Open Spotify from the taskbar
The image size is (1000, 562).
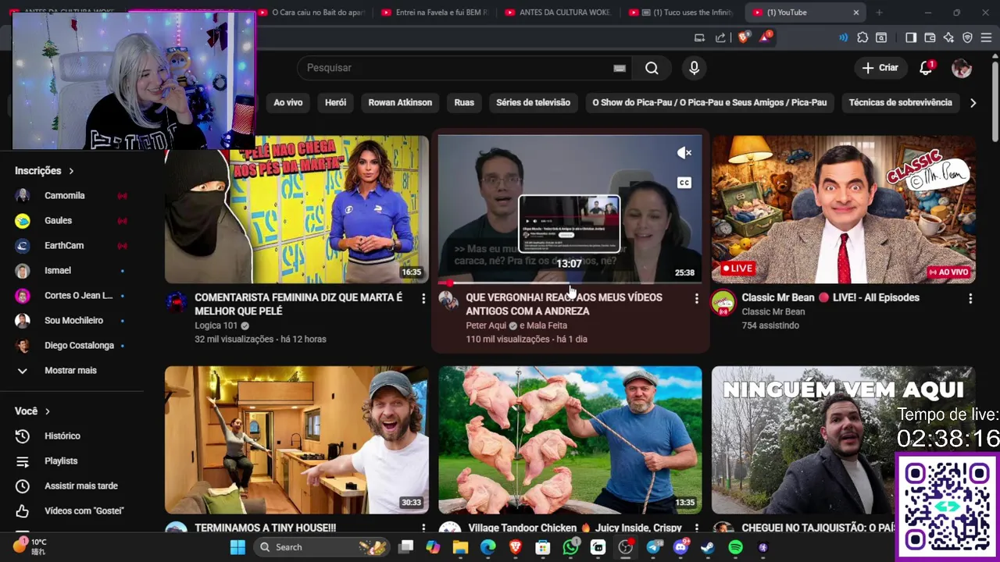coord(735,547)
